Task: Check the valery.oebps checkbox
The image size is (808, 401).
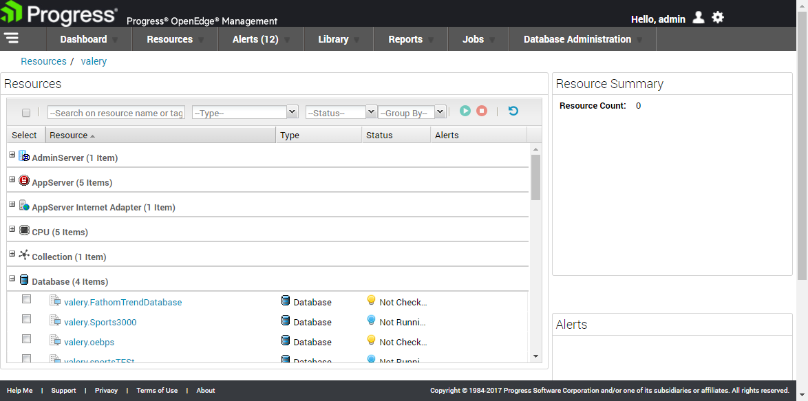Action: tap(26, 338)
